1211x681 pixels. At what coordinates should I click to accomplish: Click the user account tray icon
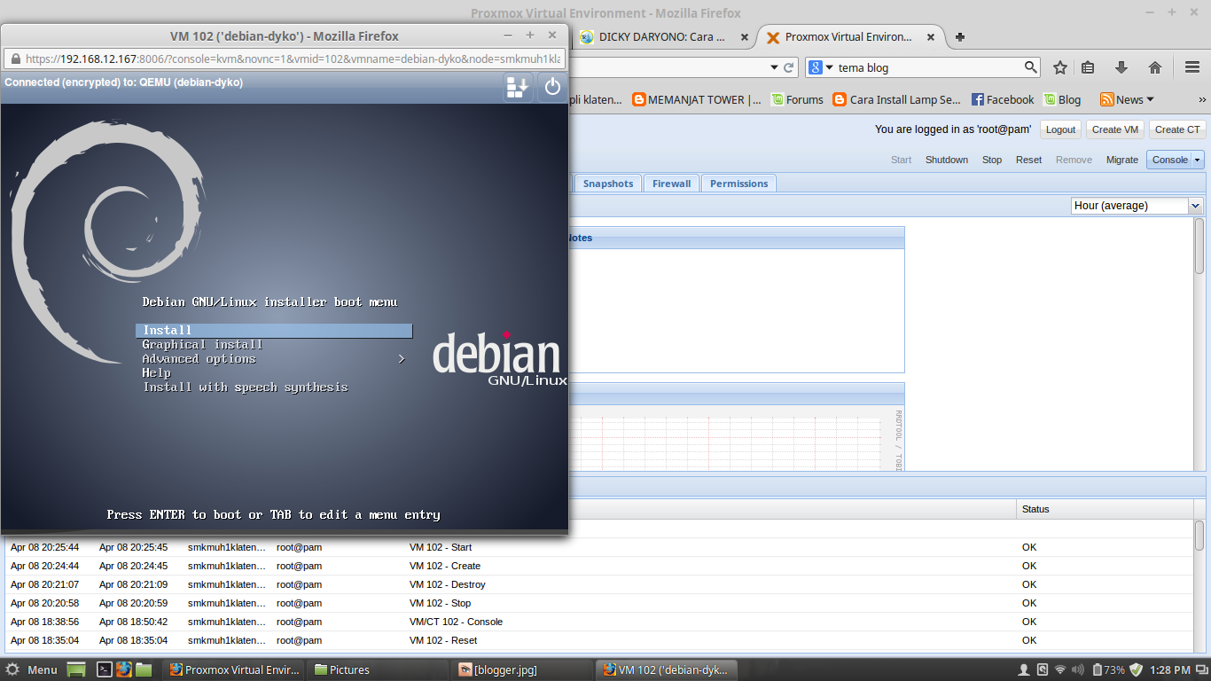pyautogui.click(x=1023, y=669)
